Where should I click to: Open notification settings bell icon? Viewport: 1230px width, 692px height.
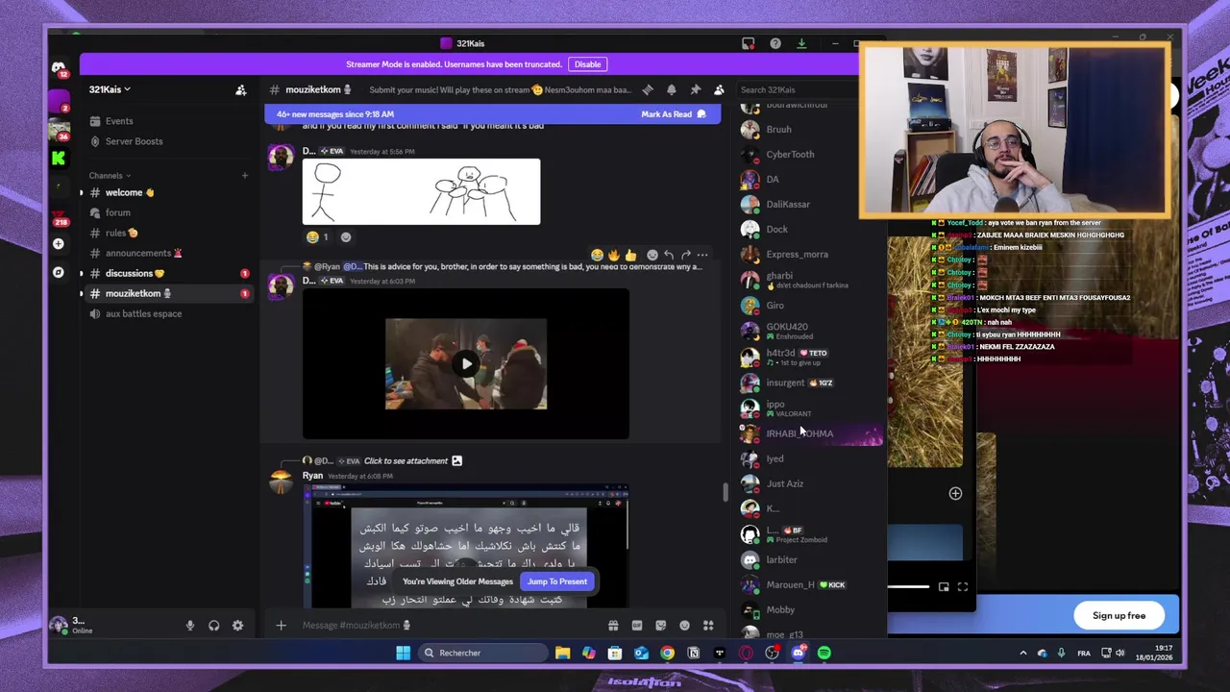click(x=672, y=89)
